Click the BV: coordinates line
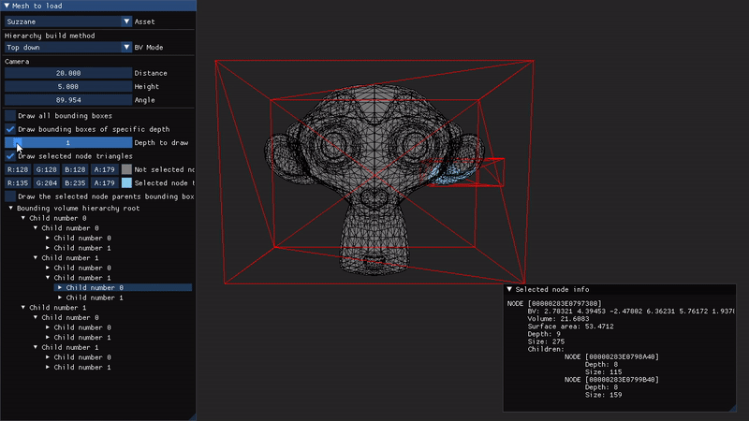This screenshot has height=421, width=749. pos(631,312)
